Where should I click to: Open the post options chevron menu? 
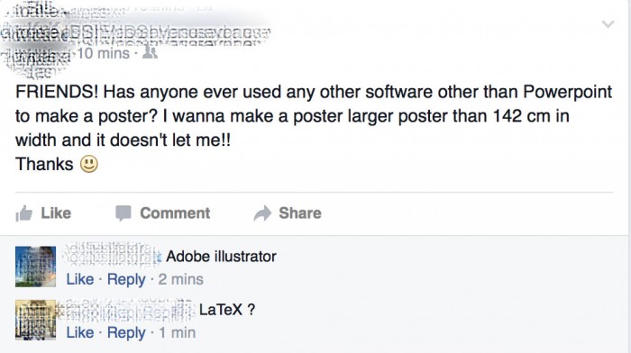pos(608,24)
